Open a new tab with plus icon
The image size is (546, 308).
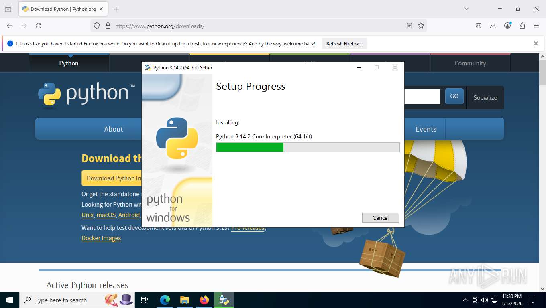(x=116, y=9)
